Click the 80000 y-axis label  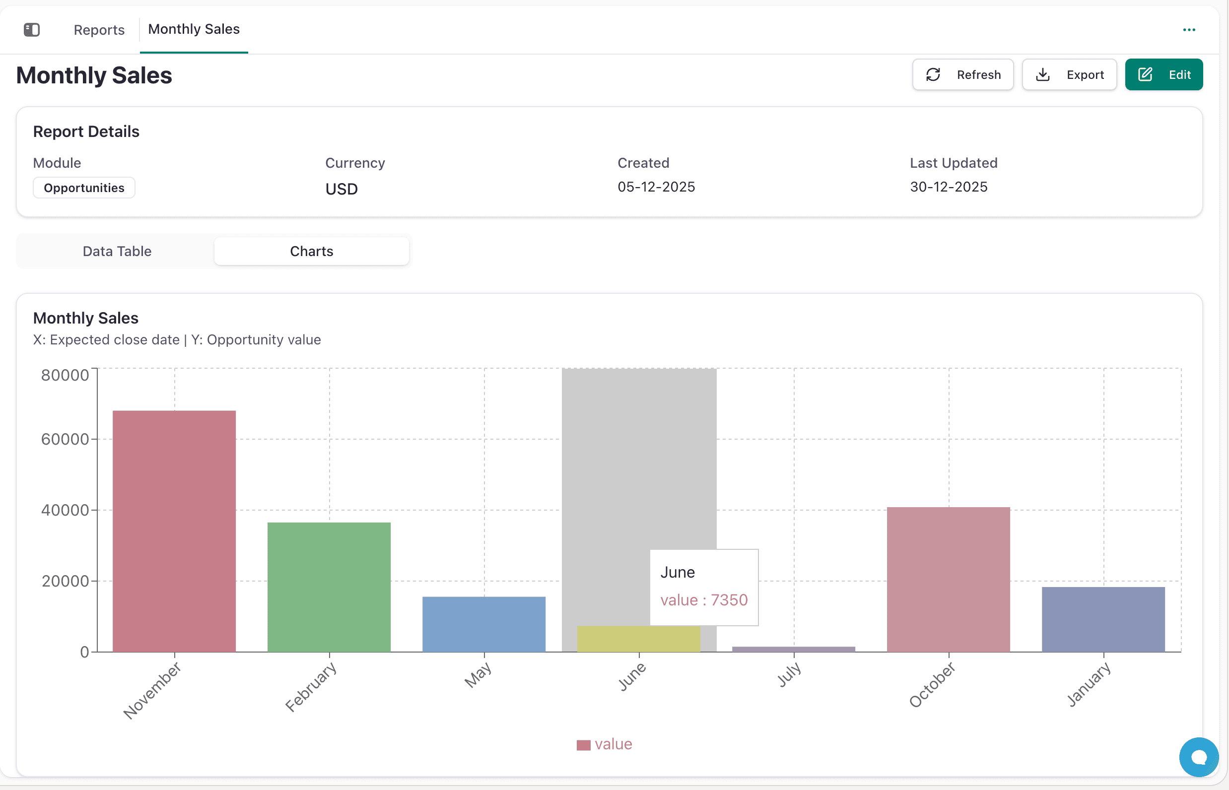click(x=65, y=375)
